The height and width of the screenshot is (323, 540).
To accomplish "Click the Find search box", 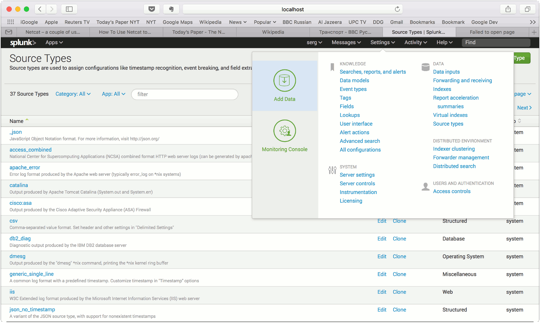I will [496, 42].
